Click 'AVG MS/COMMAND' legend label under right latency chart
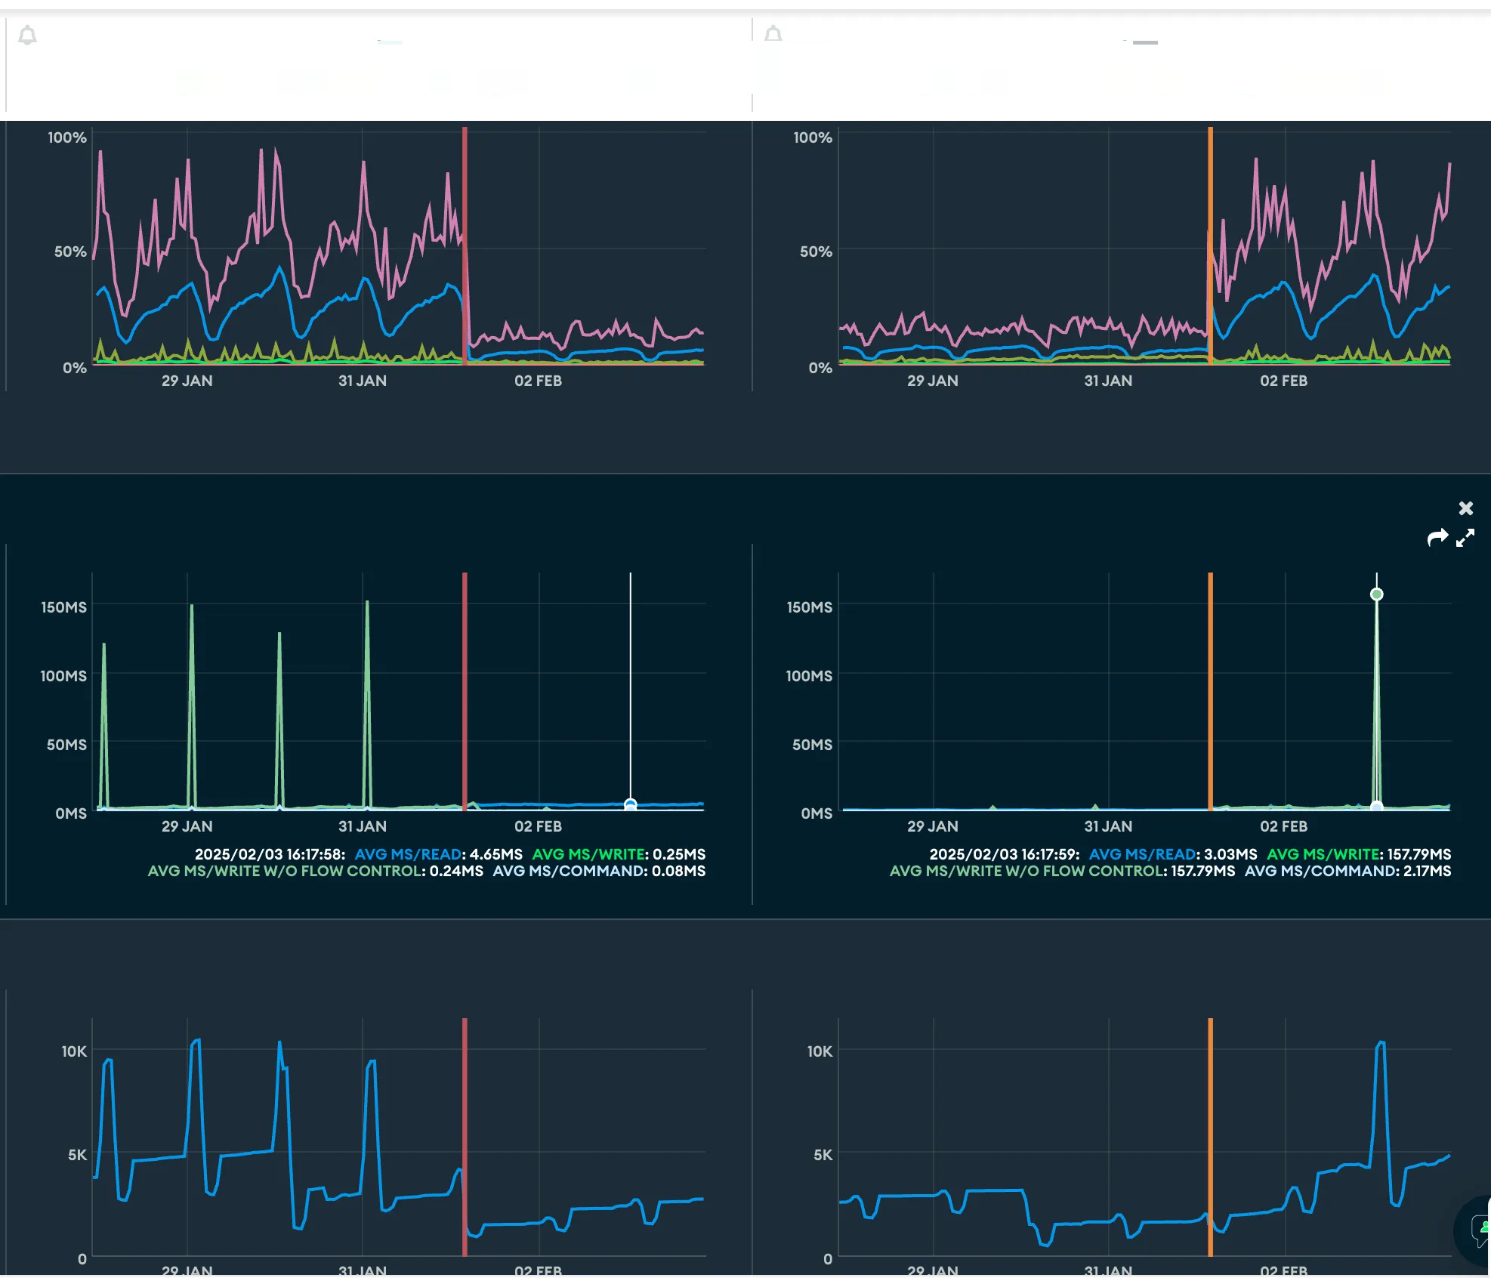The width and height of the screenshot is (1491, 1278). (x=1320, y=871)
